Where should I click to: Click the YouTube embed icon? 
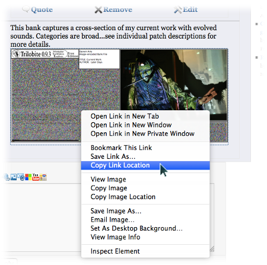pos(36,177)
